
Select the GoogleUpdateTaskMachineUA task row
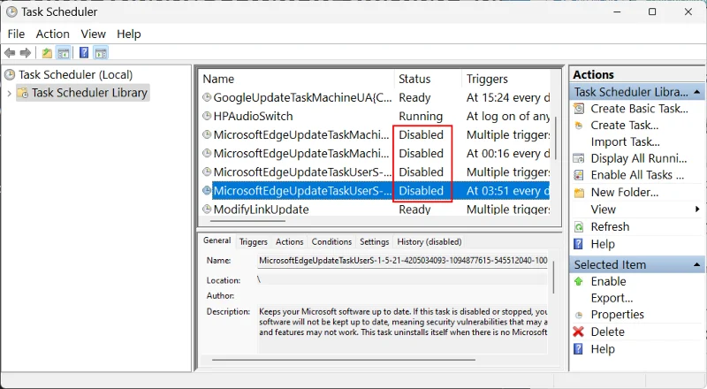point(375,97)
